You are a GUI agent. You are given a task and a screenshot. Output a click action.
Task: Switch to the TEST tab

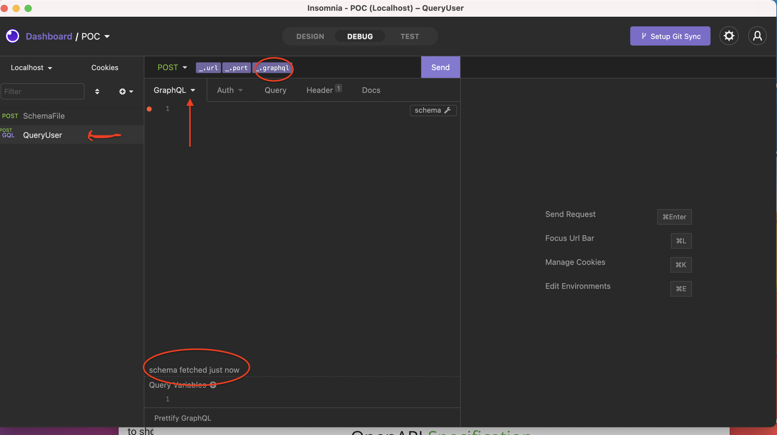pos(409,36)
